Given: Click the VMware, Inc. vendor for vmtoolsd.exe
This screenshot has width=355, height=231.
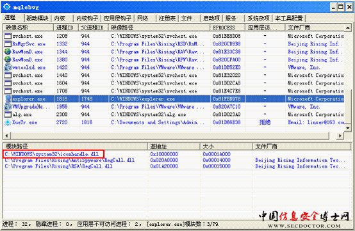Looking at the screenshot, I should click(x=304, y=67).
